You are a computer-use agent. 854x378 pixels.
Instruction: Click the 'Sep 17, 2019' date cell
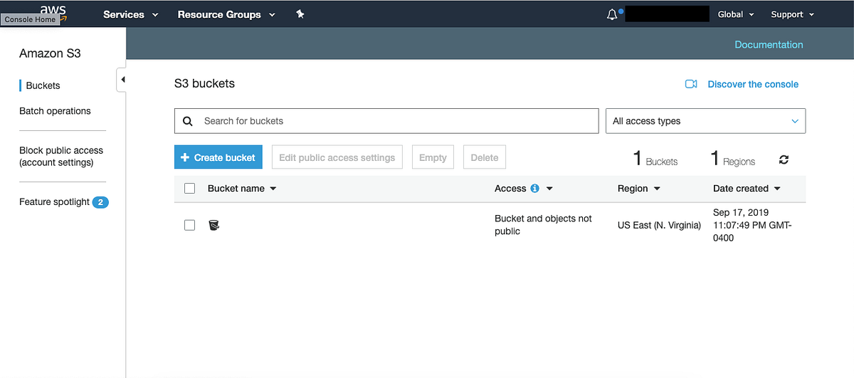(x=752, y=225)
